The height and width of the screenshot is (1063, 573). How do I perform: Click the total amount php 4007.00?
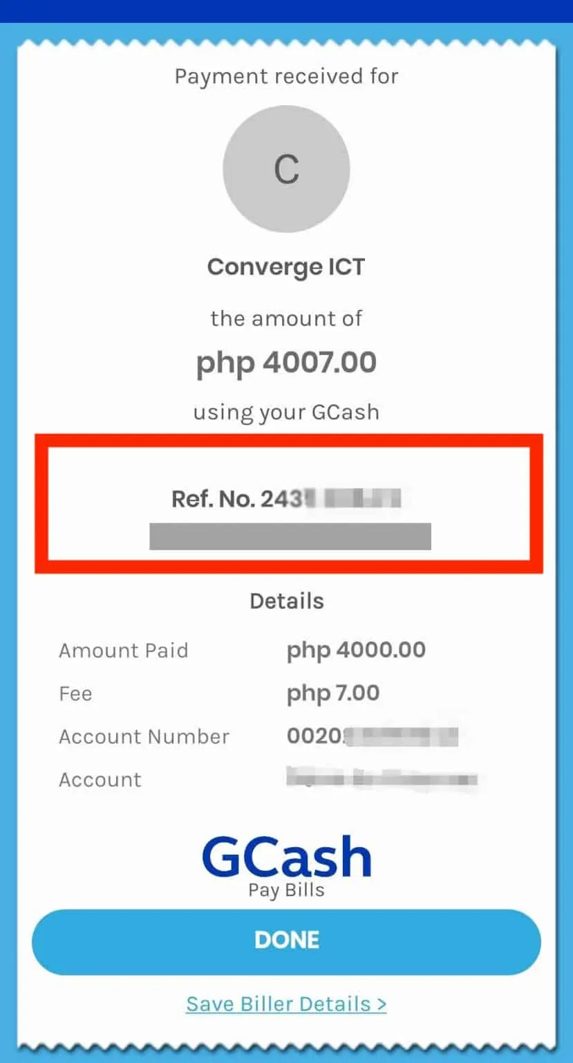[x=286, y=363]
